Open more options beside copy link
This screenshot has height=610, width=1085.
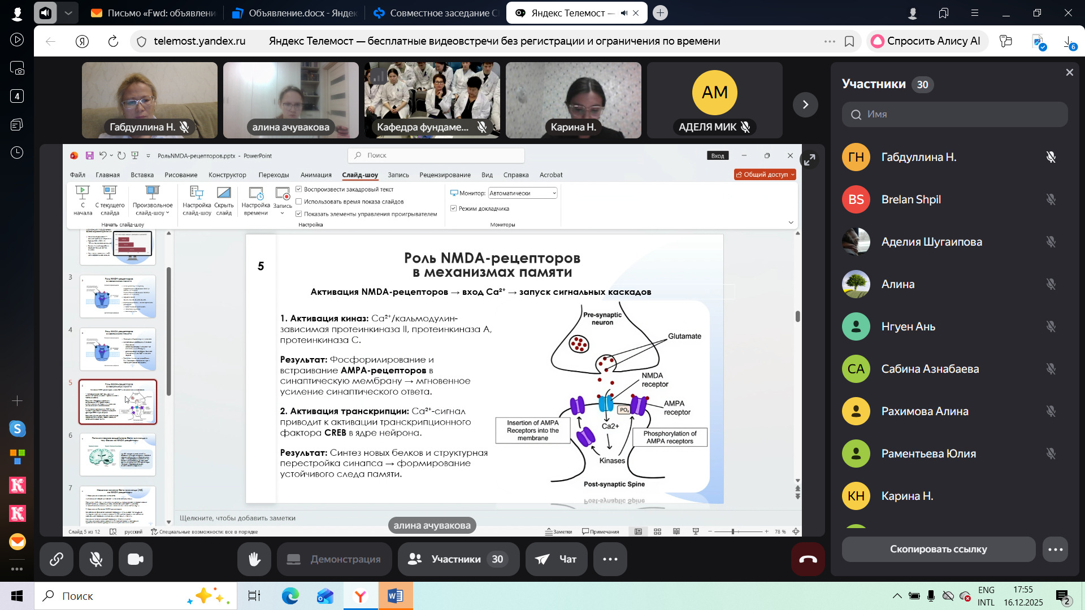[1055, 549]
